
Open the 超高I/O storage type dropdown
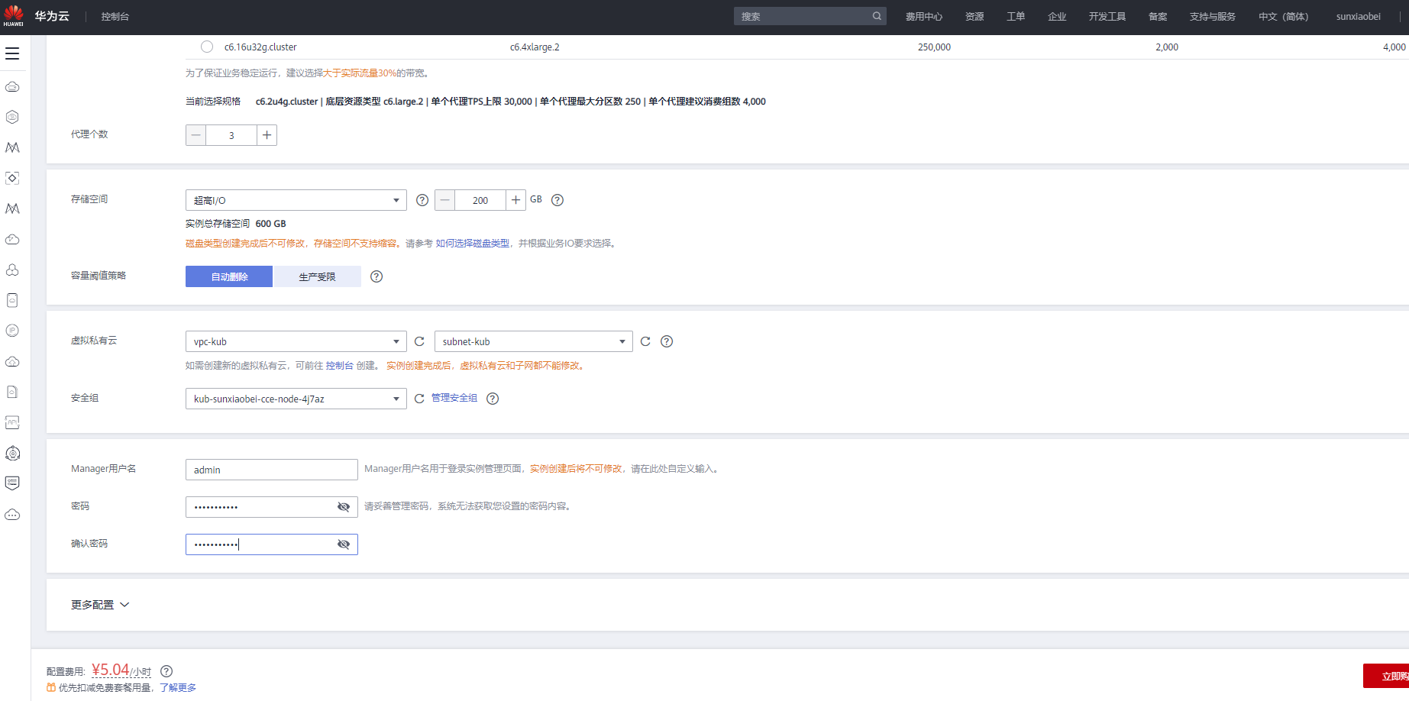click(x=296, y=200)
